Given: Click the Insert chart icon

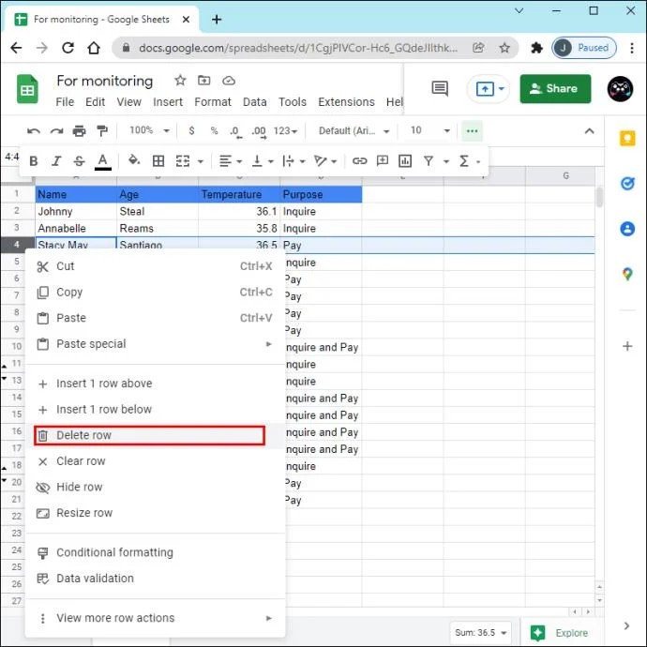Looking at the screenshot, I should pyautogui.click(x=405, y=161).
